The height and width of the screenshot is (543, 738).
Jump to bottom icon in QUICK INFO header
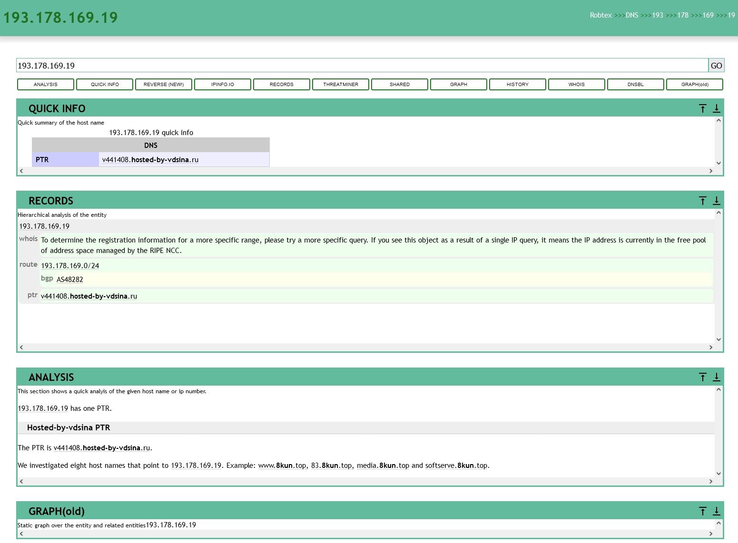point(717,108)
